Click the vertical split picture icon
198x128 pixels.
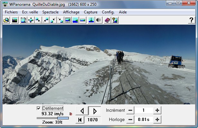pos(91,20)
